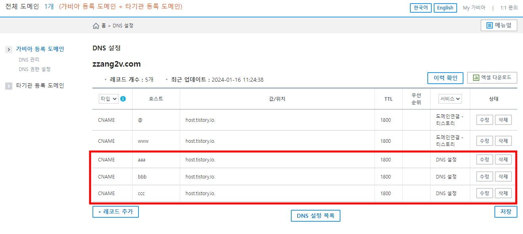Click 수정 for the aaa record

[x=485, y=159]
